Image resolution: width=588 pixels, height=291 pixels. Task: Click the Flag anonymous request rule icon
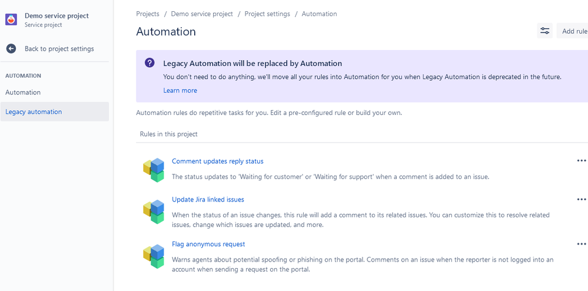coord(154,256)
